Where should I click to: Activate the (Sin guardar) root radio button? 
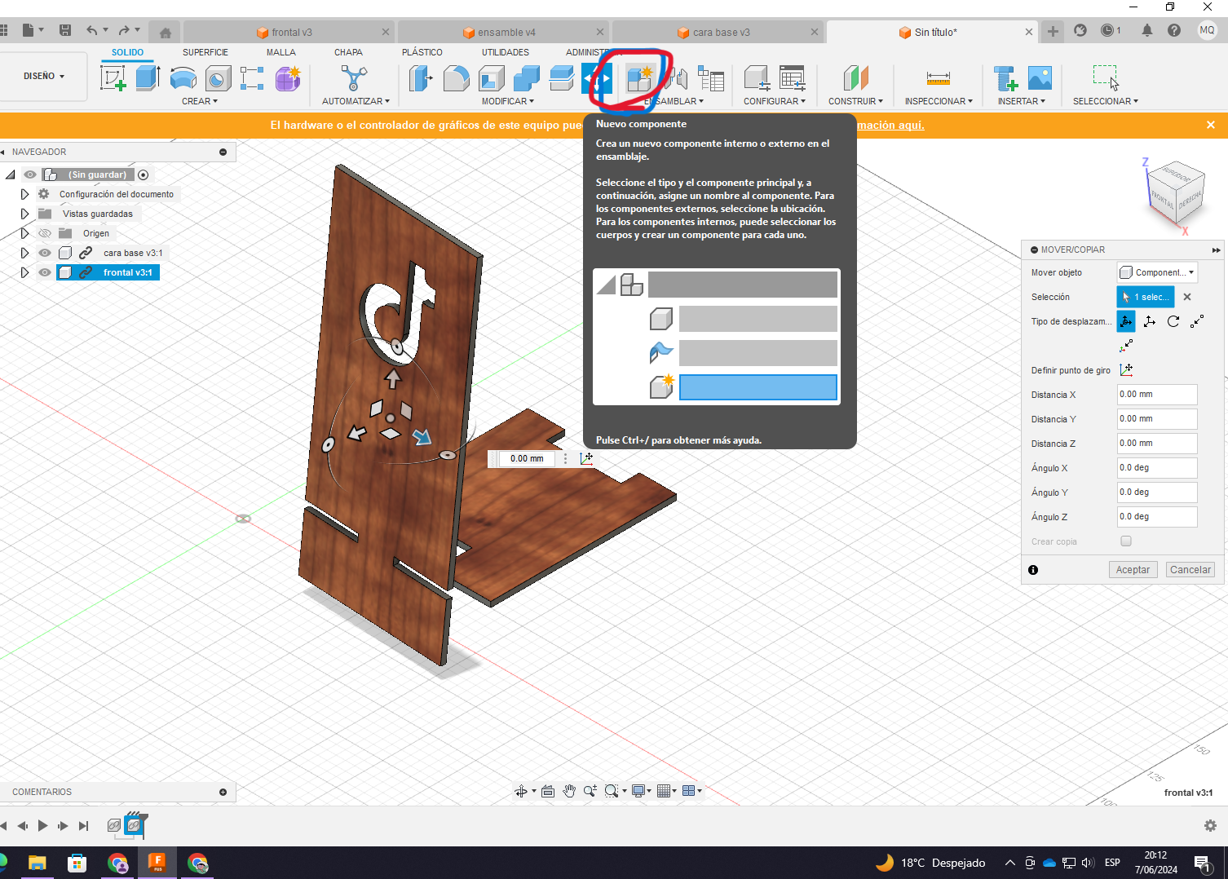click(144, 174)
